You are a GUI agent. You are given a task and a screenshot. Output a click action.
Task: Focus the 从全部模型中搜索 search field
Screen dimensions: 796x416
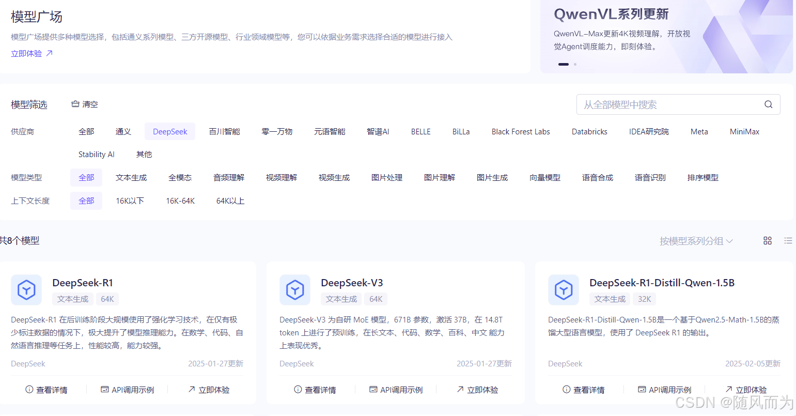[x=669, y=105]
